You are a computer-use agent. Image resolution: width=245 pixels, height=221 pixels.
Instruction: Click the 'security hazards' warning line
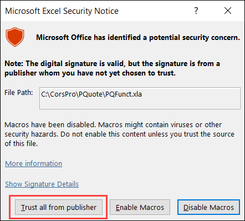(119, 134)
